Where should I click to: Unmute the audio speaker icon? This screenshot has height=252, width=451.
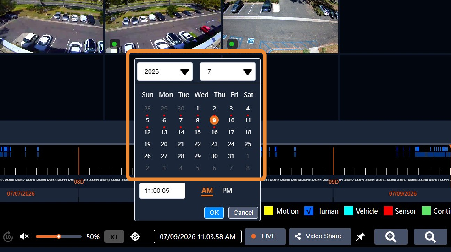coord(24,236)
